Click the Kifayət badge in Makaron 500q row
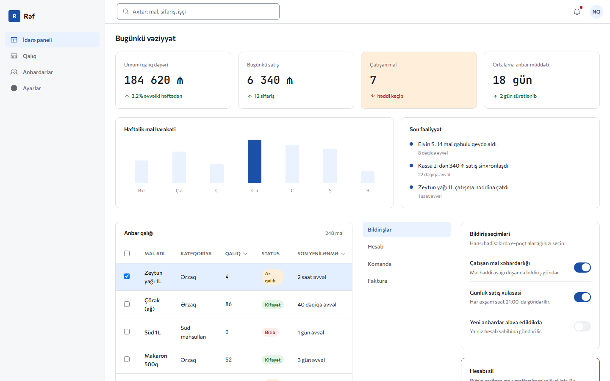This screenshot has height=381, width=610. pos(273,360)
